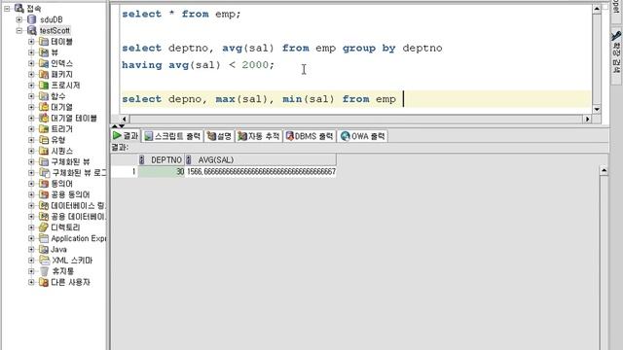Expand the Java tree node
This screenshot has width=623, height=350.
(31, 249)
